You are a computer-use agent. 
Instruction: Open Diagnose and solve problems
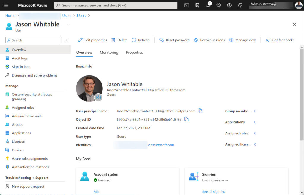pyautogui.click(x=35, y=75)
